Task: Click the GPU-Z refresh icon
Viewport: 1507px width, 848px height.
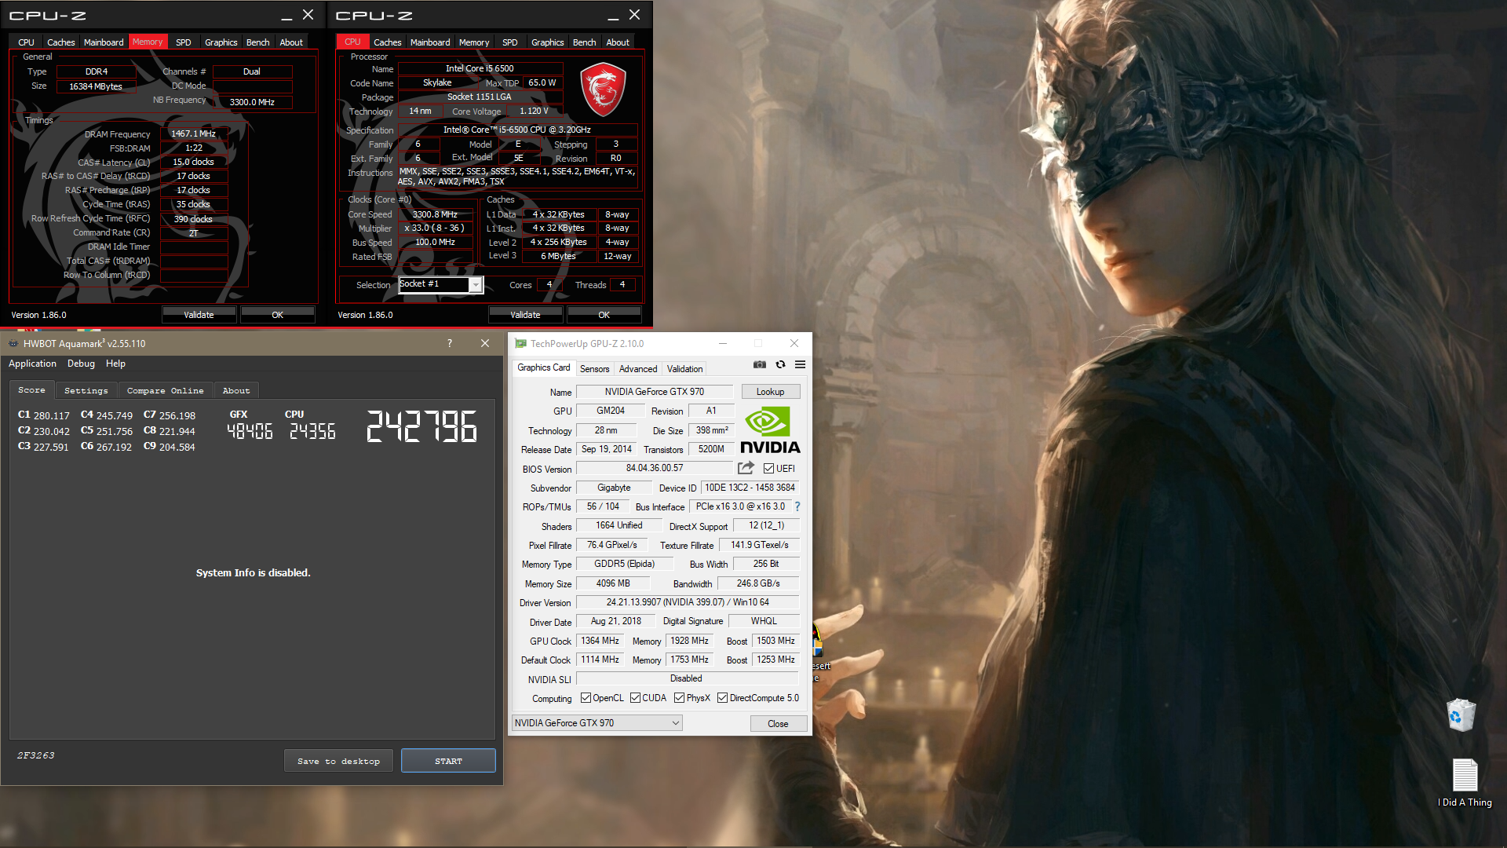Action: tap(780, 364)
